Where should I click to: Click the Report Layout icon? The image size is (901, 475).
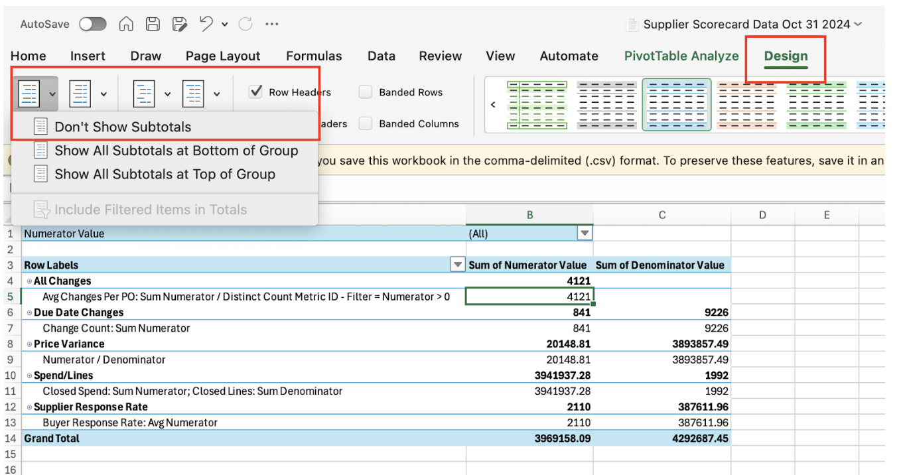tap(144, 93)
